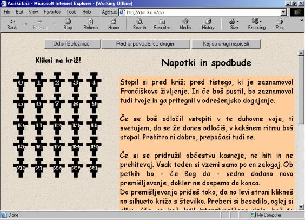Click Rad bi povedal še drugim button
This screenshot has width=305, height=220.
pos(146,44)
